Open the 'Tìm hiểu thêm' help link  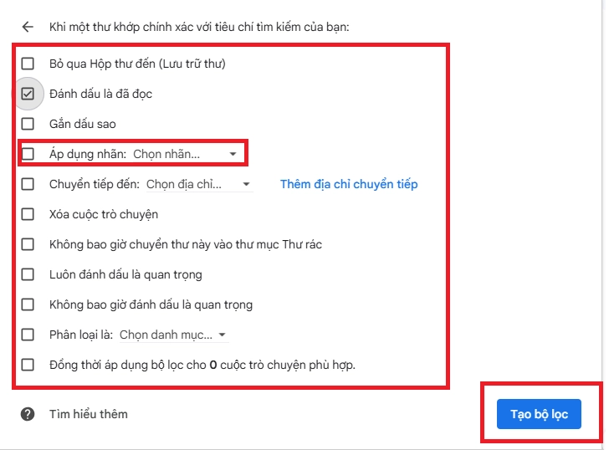[x=88, y=414]
